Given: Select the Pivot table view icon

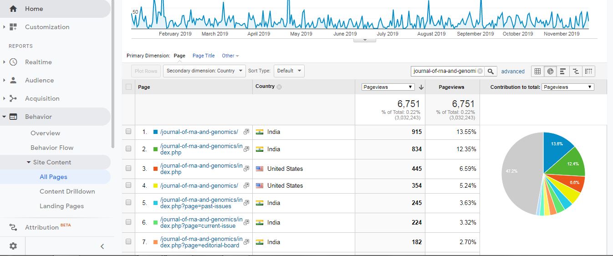Looking at the screenshot, I should [588, 71].
